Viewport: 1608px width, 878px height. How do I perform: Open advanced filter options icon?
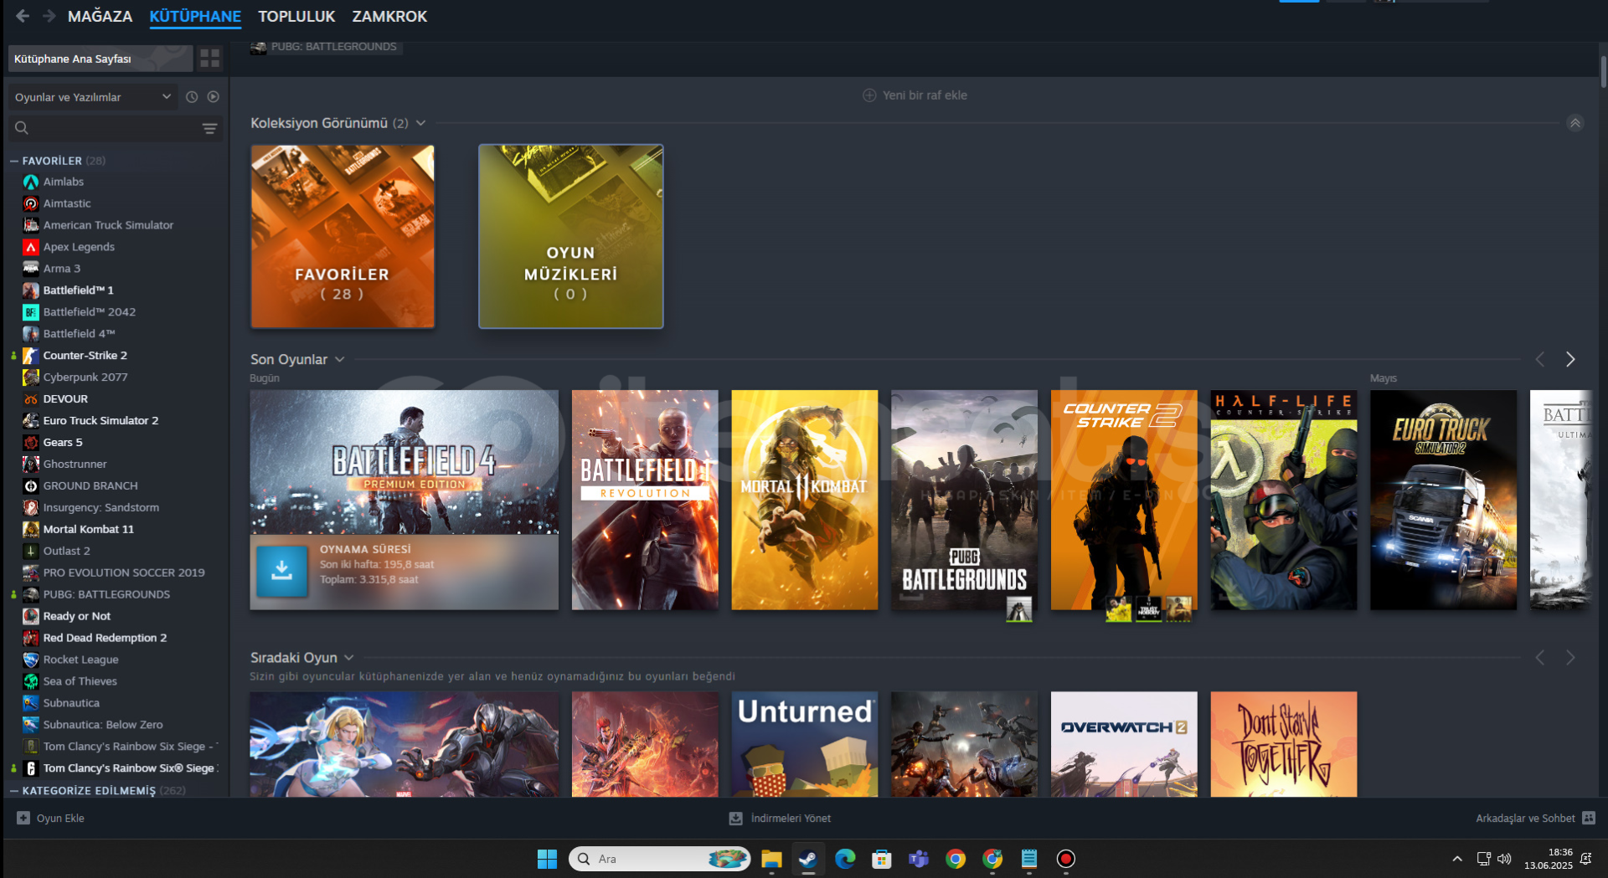pos(209,128)
